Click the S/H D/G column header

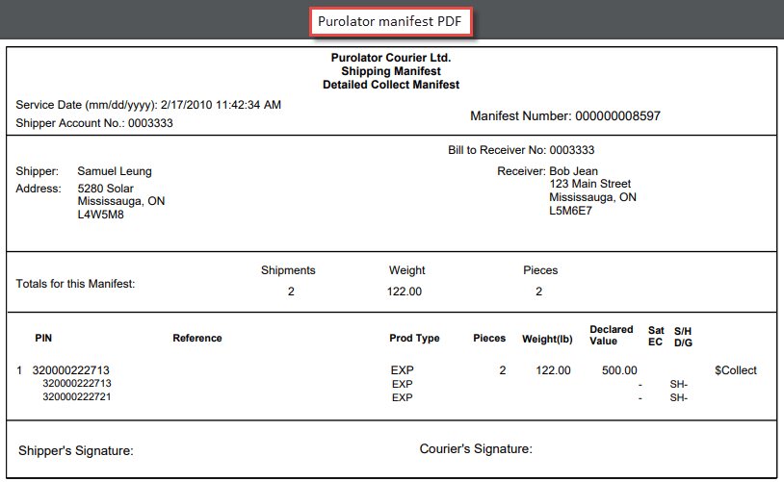pyautogui.click(x=683, y=337)
